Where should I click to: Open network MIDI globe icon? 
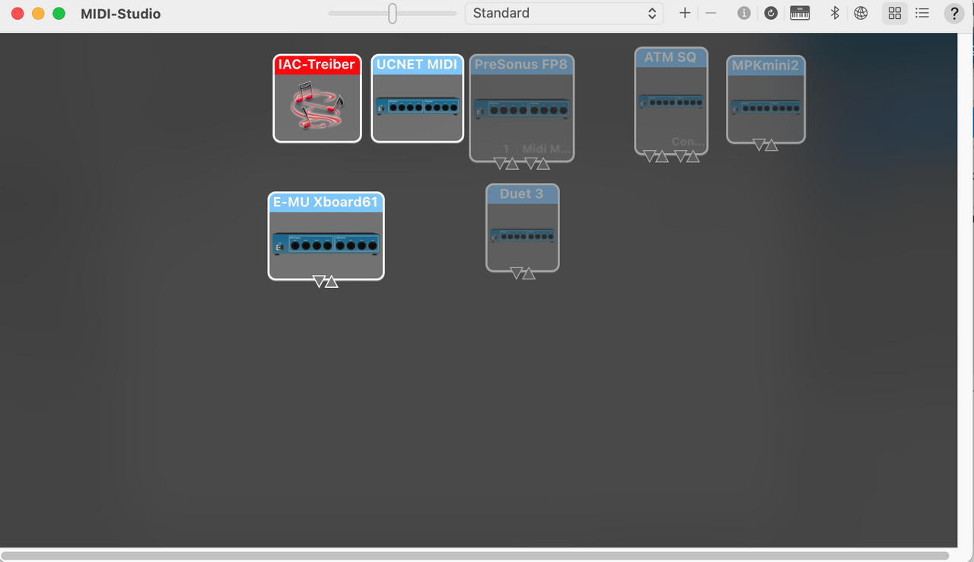coord(861,13)
